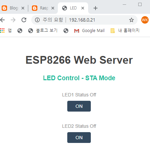Switch to the Blog tab
The height and width of the screenshot is (149, 150).
coord(13,8)
